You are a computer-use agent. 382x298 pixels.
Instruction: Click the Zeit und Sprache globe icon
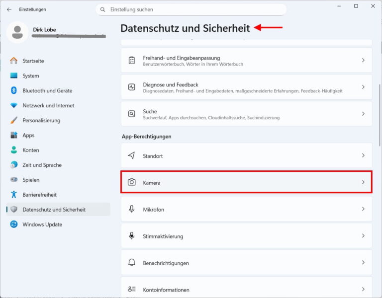coord(14,165)
